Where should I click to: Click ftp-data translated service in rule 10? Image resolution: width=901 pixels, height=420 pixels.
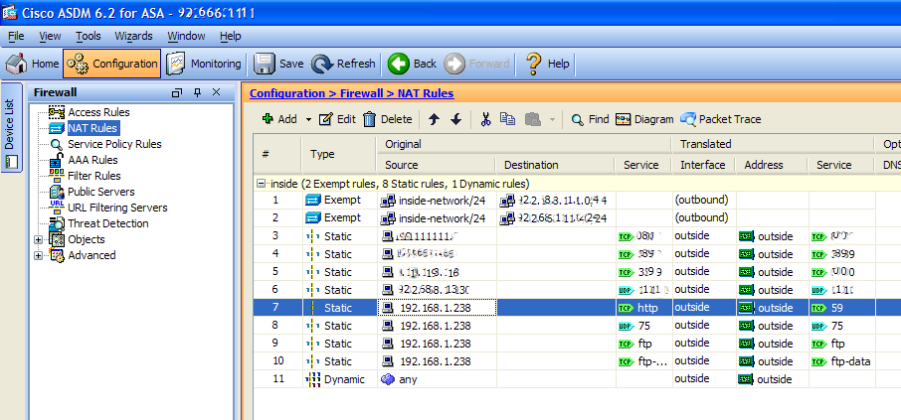pos(841,361)
